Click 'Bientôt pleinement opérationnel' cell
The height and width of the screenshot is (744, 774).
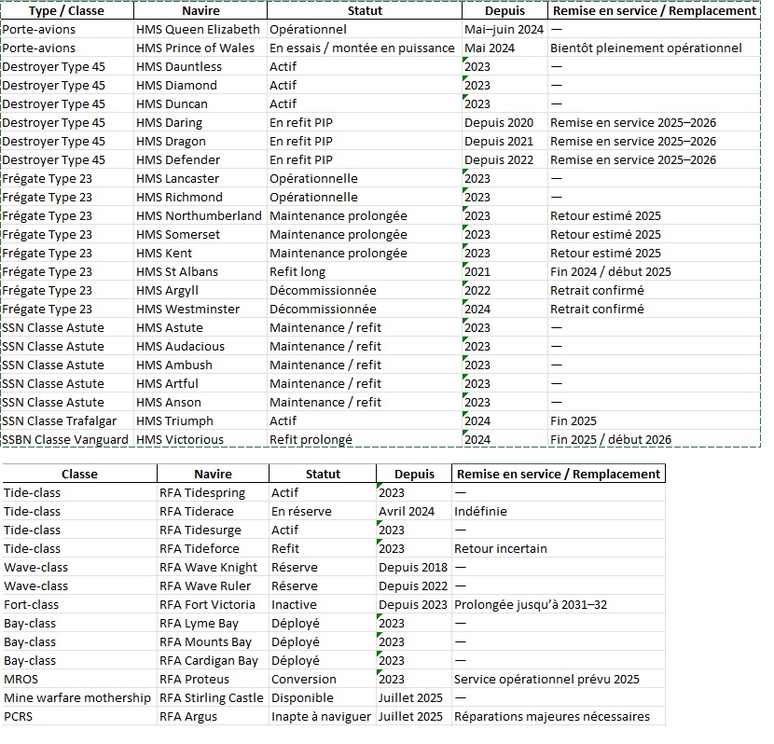pos(654,48)
